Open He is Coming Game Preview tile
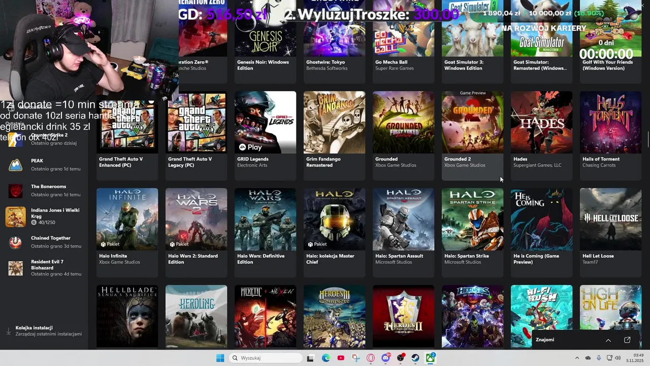Screen dimensions: 650x366 (541, 232)
